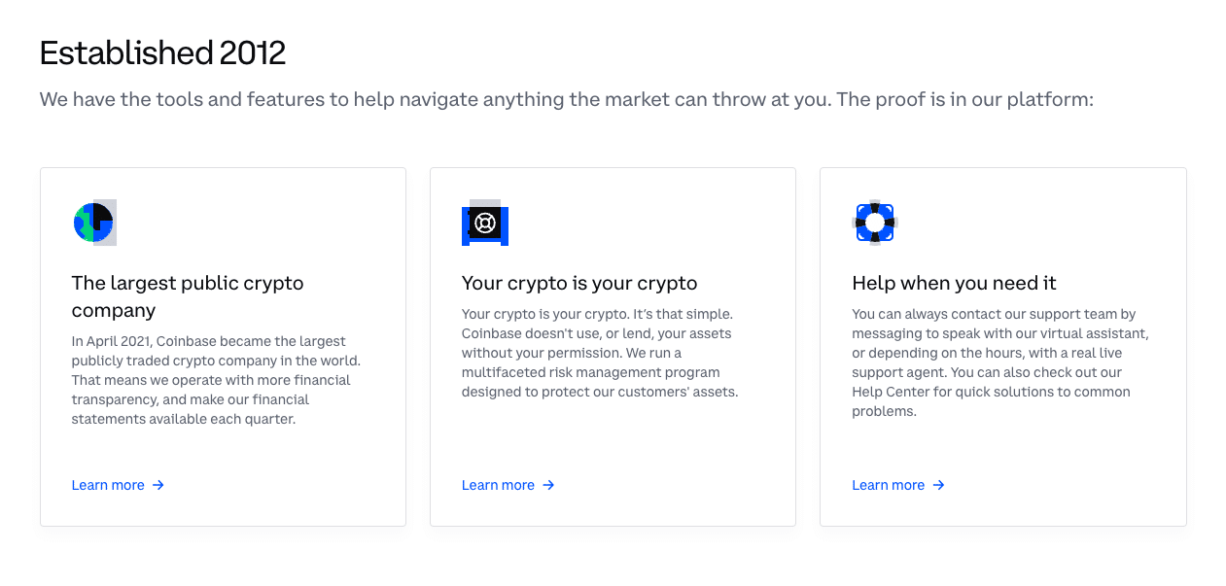Click the subtitle about tools and features
Image resolution: width=1226 pixels, height=586 pixels.
tap(567, 99)
